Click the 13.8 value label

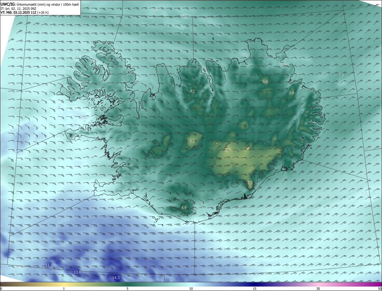coord(77,272)
